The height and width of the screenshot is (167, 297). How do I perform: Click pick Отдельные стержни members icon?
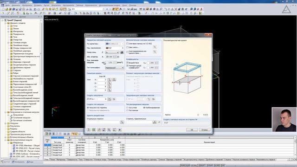pyautogui.click(x=122, y=122)
